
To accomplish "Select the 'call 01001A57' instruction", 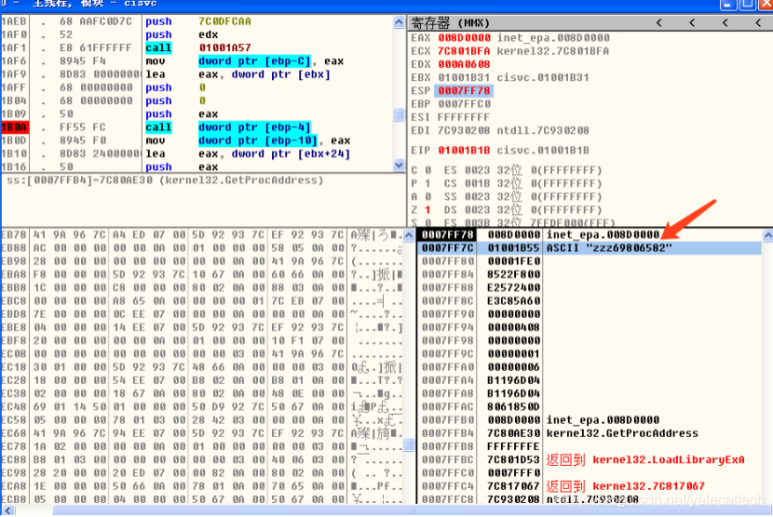I will coord(197,47).
